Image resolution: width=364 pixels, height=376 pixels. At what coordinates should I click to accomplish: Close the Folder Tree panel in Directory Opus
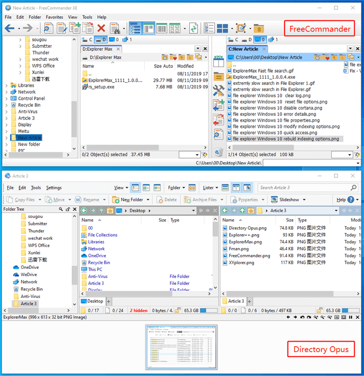click(75, 209)
